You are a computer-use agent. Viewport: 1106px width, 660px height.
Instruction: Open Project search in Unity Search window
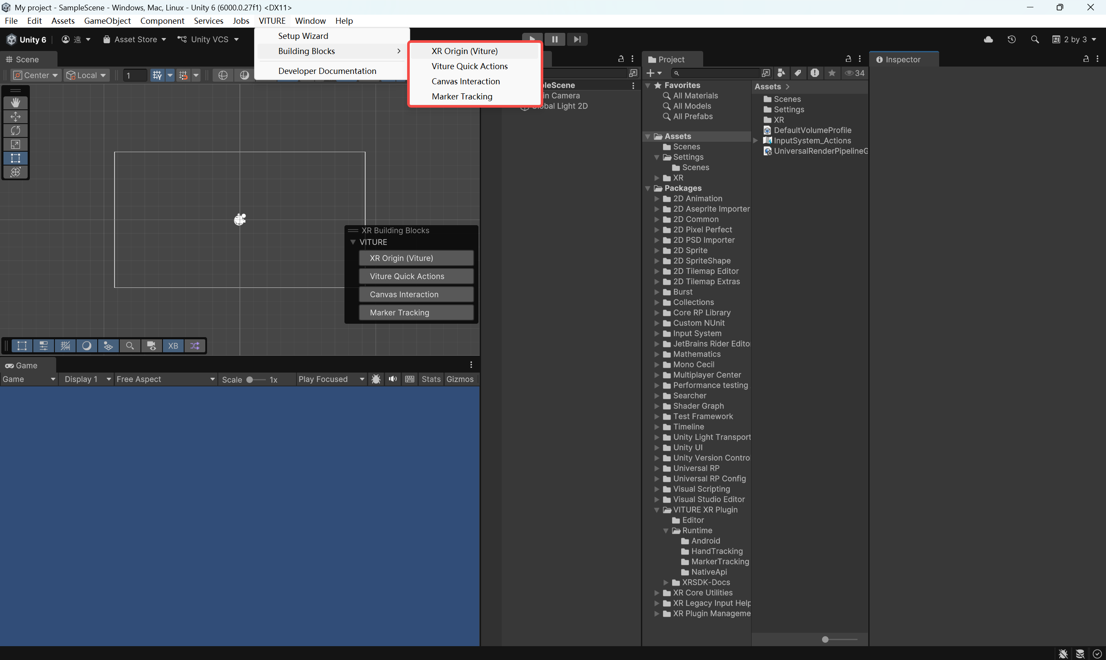click(766, 73)
